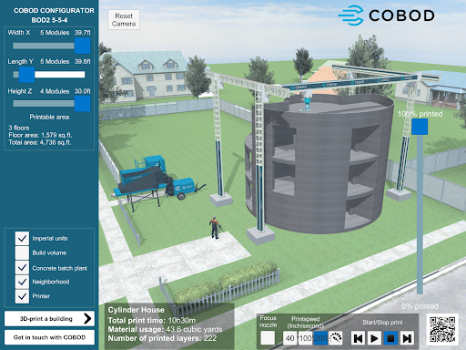Toggle the Concrete batch plant checkbox
The width and height of the screenshot is (466, 350).
click(x=22, y=268)
